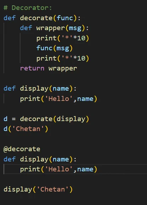Click 'Chetan' string in display('Chetan')
The image size is (147, 205).
52,189
